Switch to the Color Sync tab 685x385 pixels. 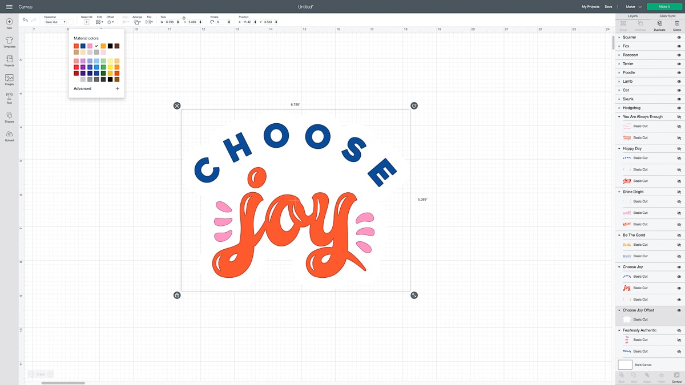tap(667, 16)
